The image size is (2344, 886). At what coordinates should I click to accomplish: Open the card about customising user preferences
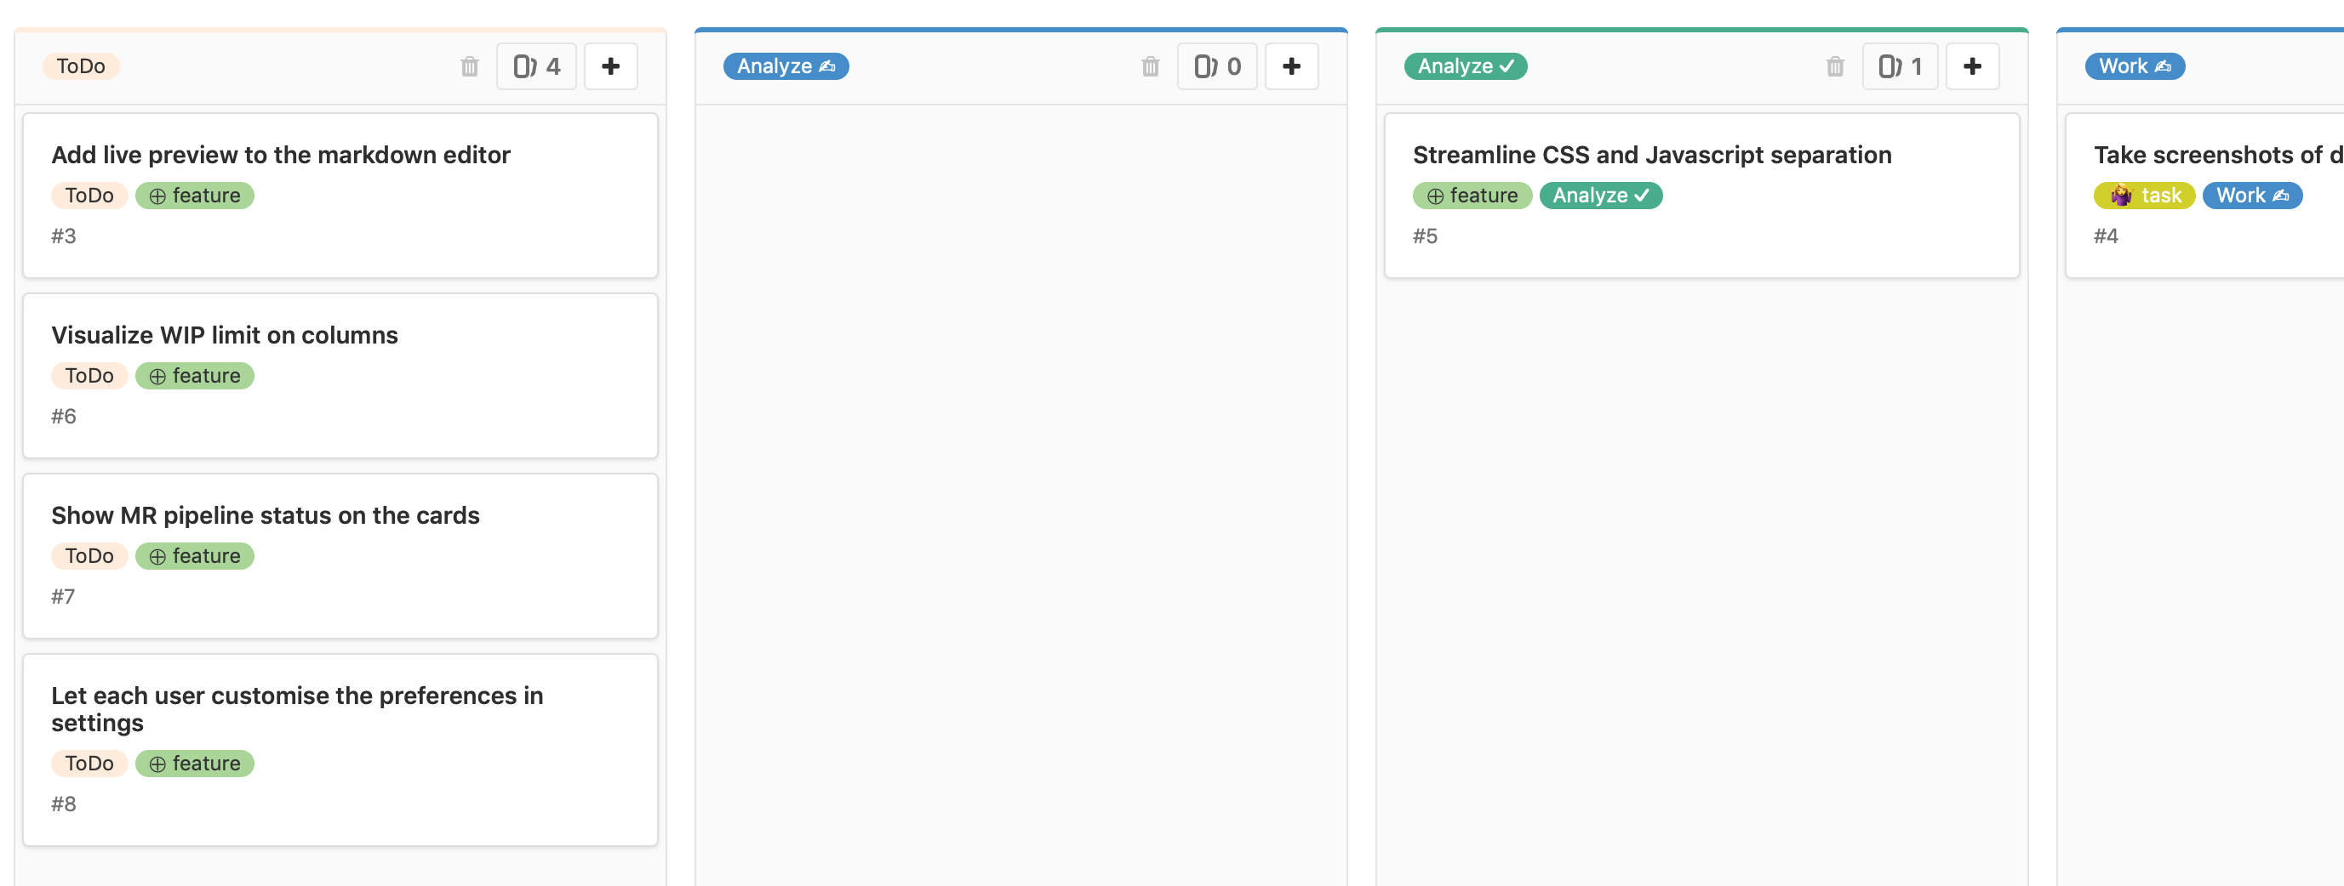(x=297, y=709)
